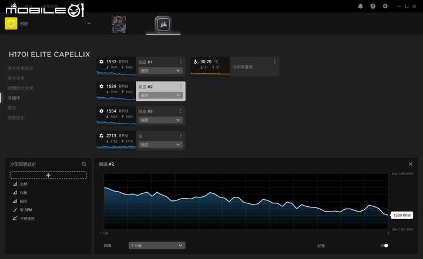Select the 零 RPM preset

coord(26,210)
